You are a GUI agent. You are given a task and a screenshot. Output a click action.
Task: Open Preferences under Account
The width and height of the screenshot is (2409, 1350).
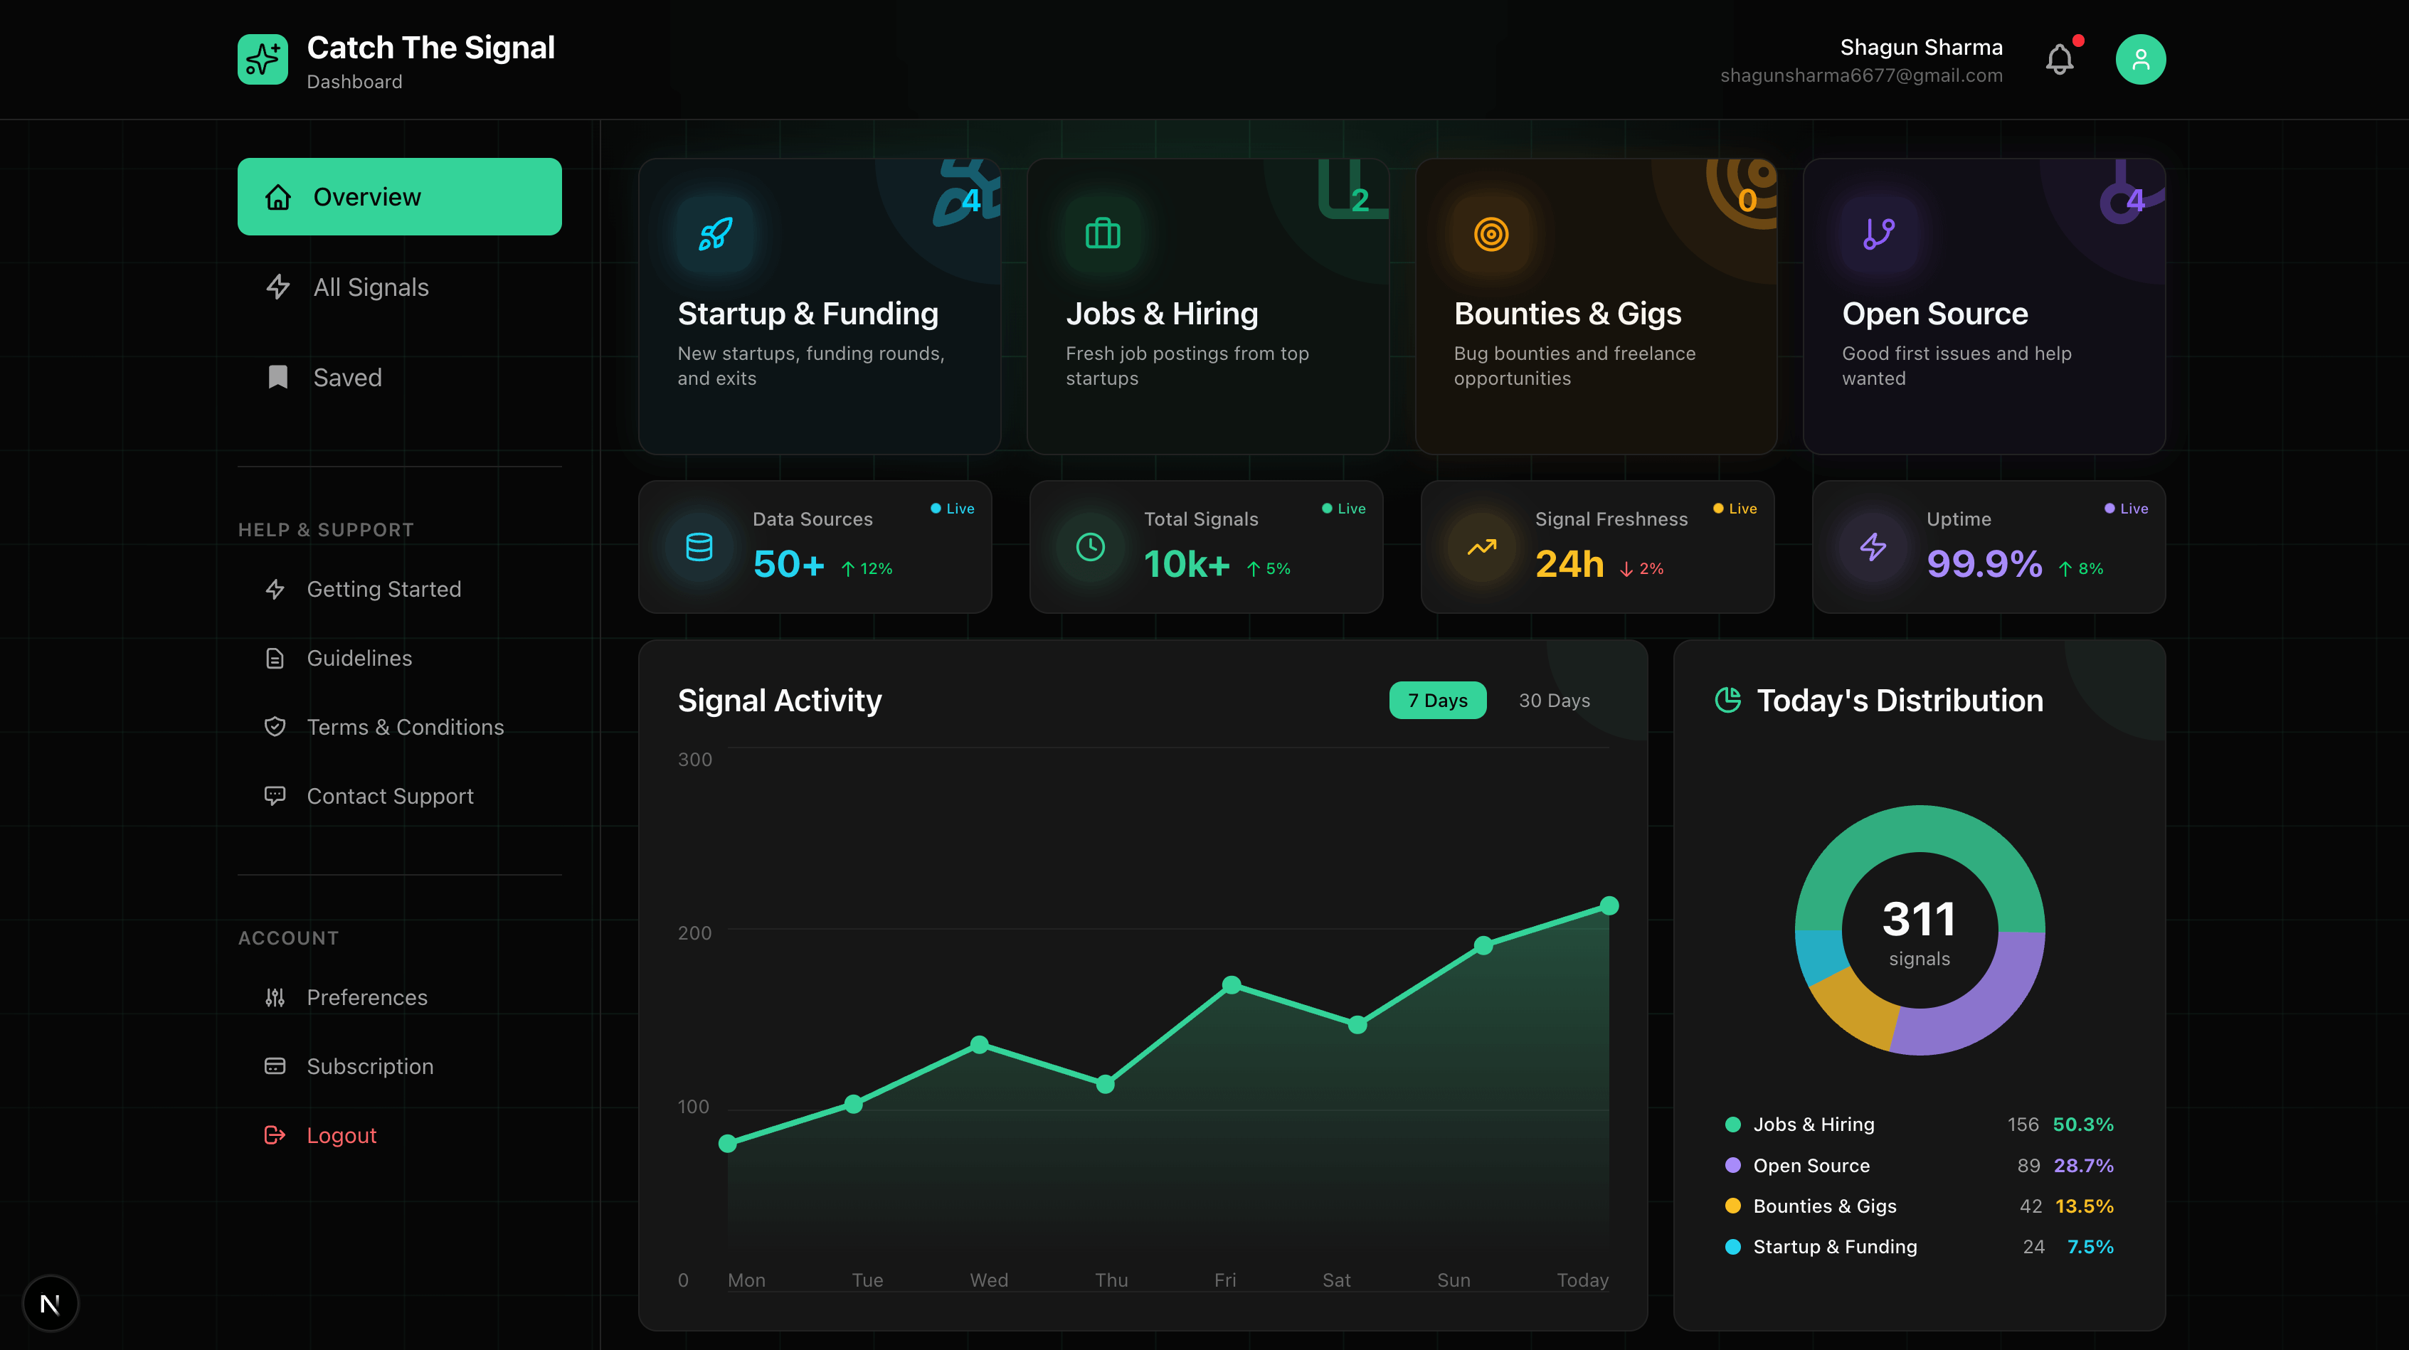[366, 997]
